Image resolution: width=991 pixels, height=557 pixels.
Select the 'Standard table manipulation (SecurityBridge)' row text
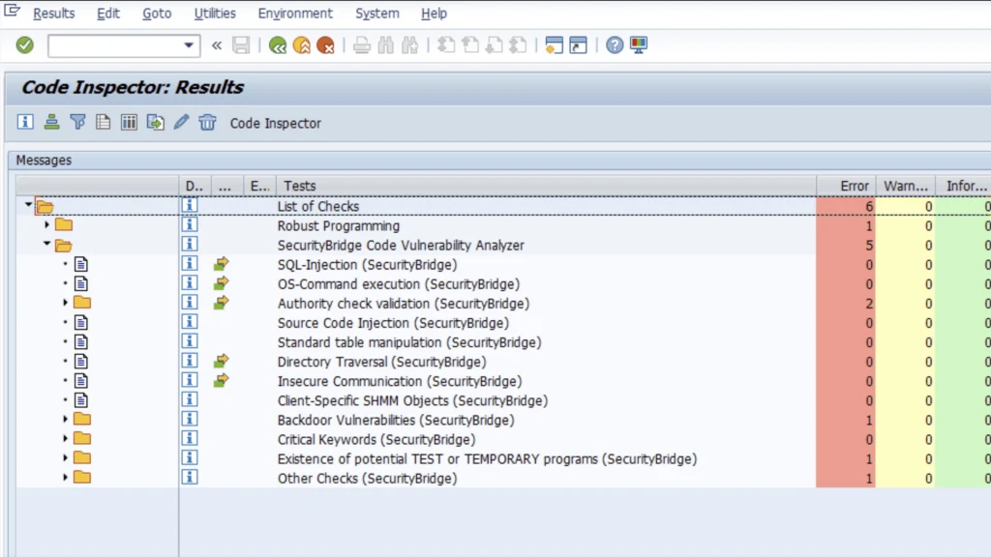(x=409, y=343)
